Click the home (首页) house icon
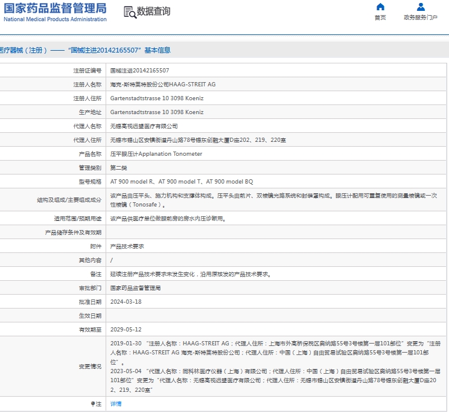Screen dimensions: 449x413 click(x=380, y=7)
